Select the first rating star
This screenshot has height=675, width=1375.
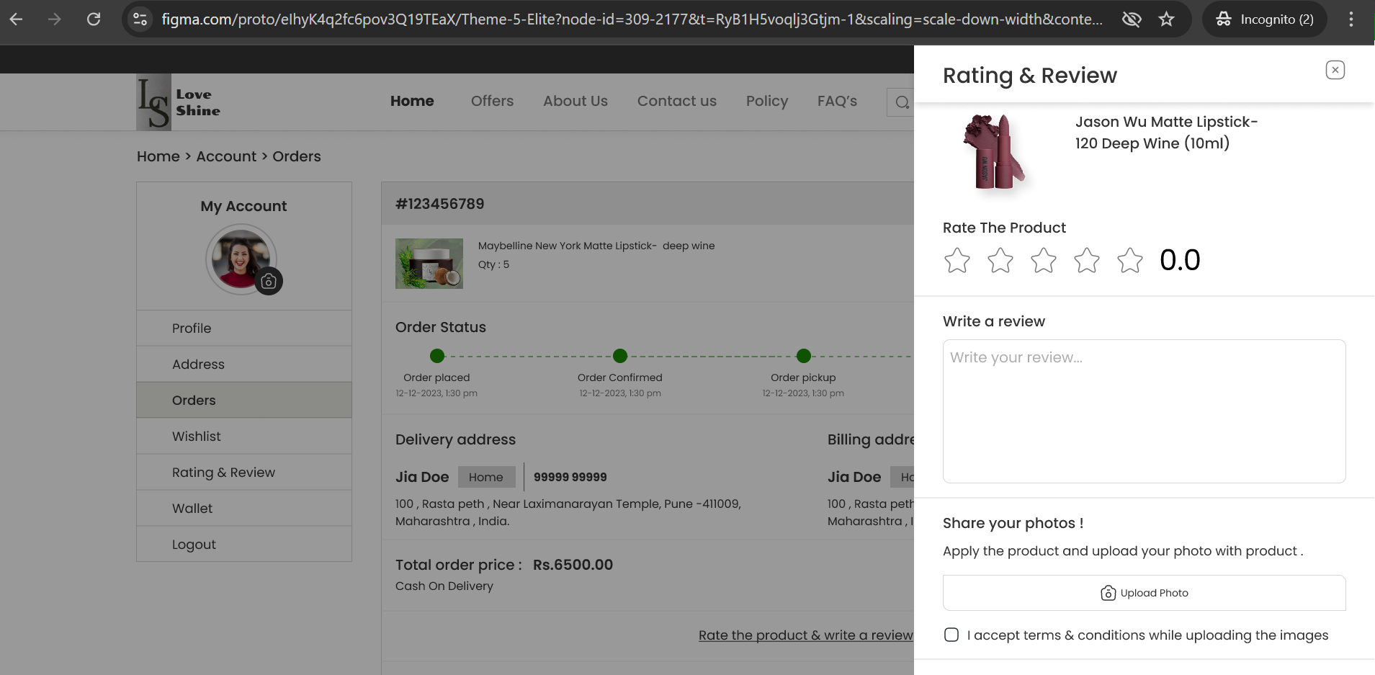point(957,260)
